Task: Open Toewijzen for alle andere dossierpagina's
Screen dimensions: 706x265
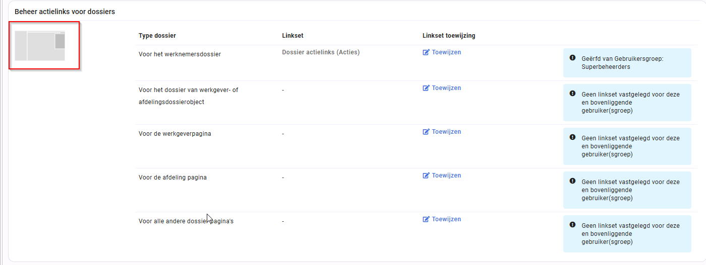Action: tap(442, 219)
